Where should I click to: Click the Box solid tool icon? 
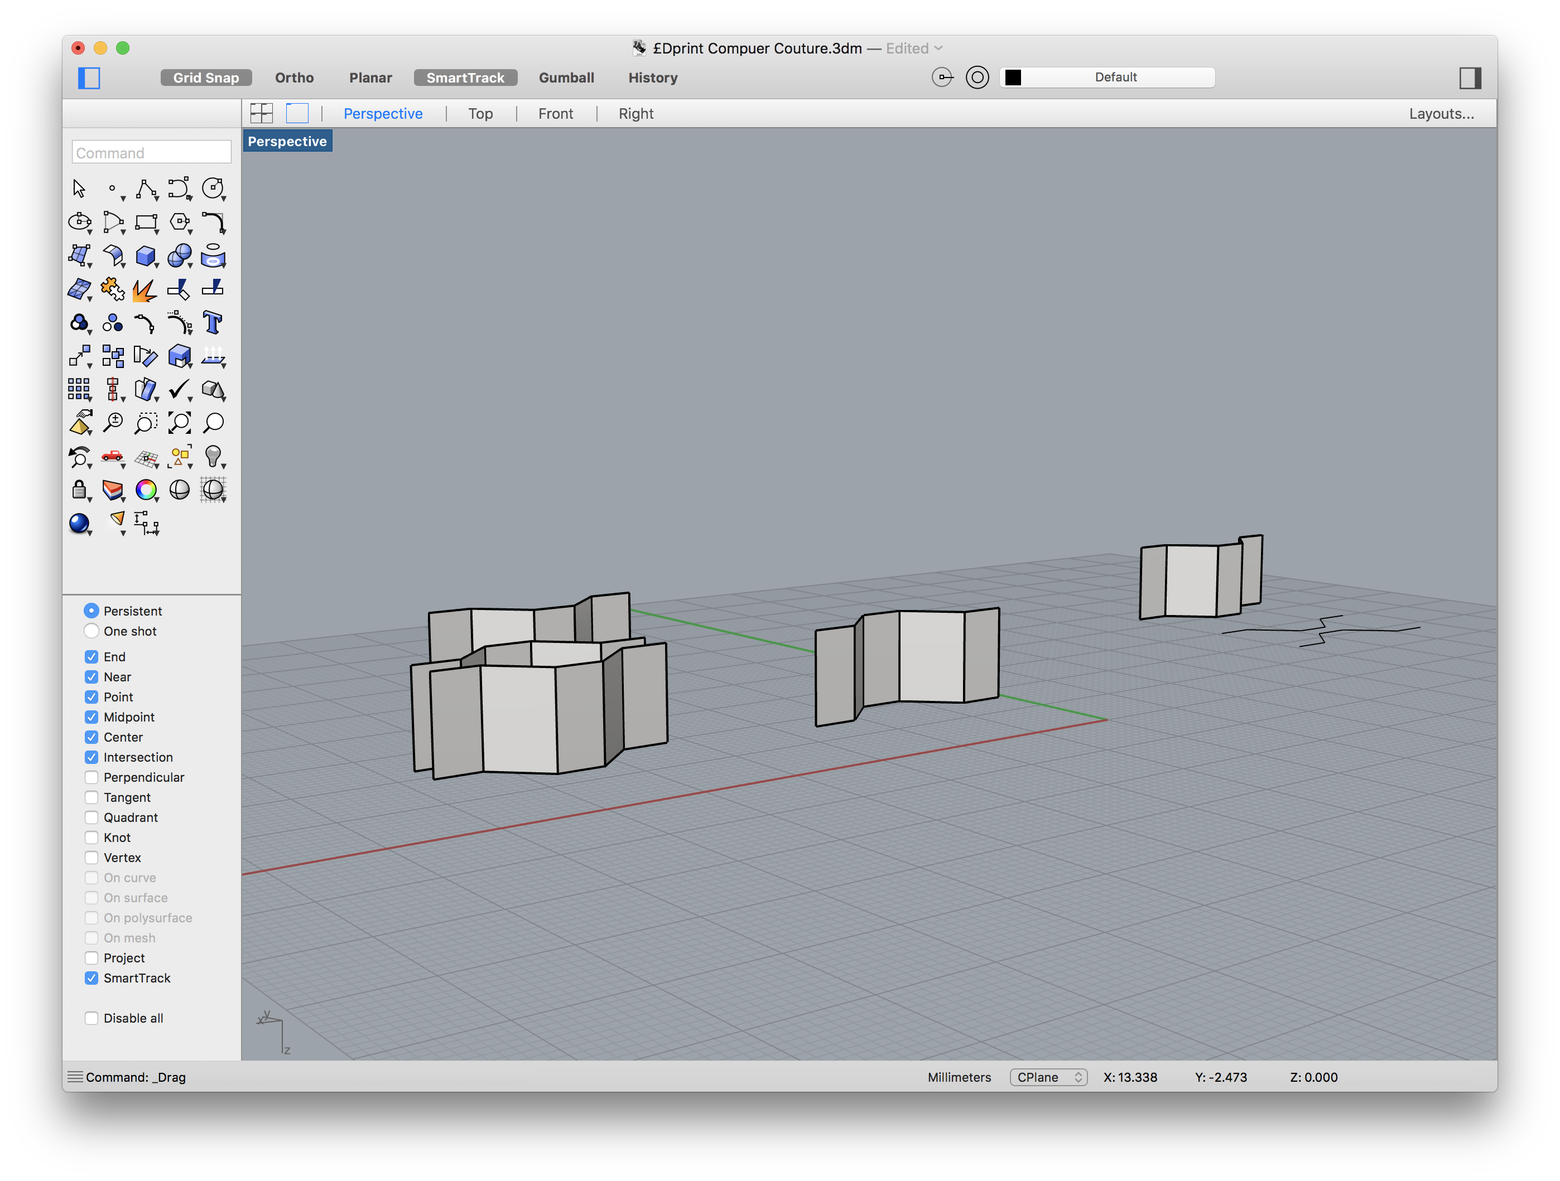pos(145,256)
